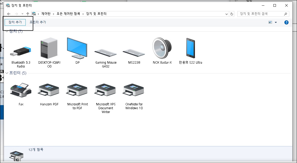Open the change view options dropdown
Screen dimensions: 297x163
click(x=276, y=22)
